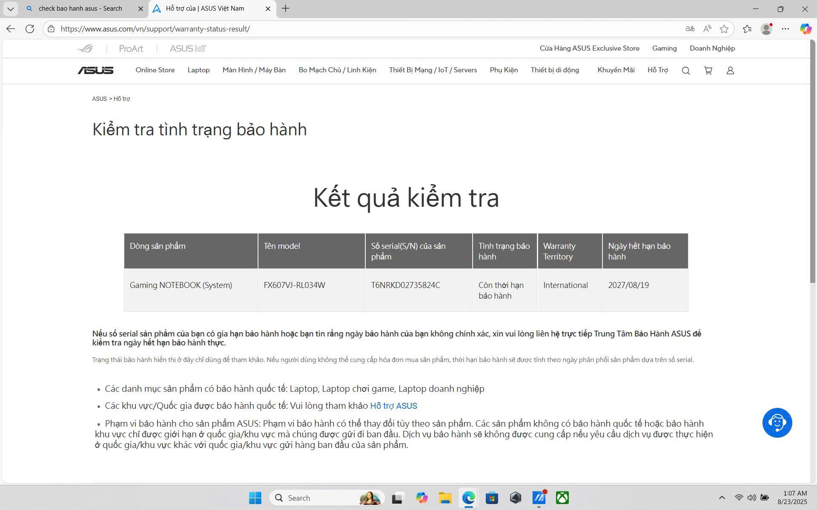Screen dimensions: 817x510
Task: Open 'Bo Mạch Chủ / Linh Kiện' menu
Action: pyautogui.click(x=337, y=70)
